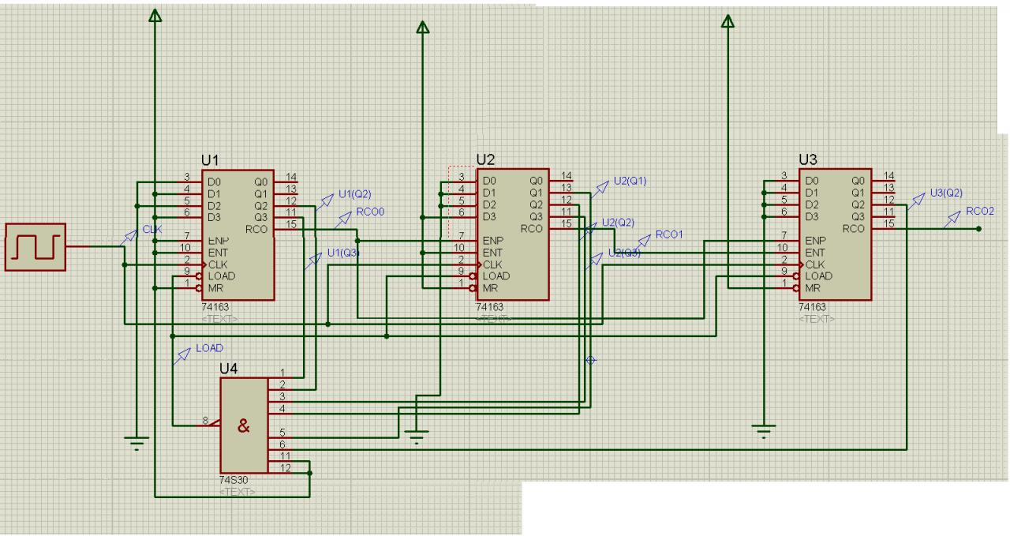
Task: Click the <TEXT> placeholder under U4
Action: click(x=237, y=491)
